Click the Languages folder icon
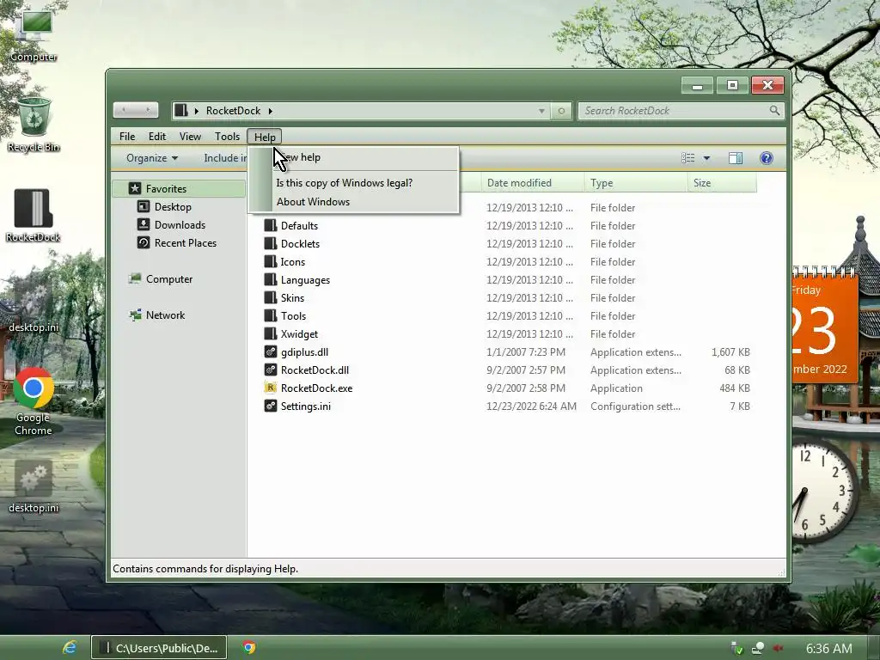Viewport: 880px width, 660px height. (271, 279)
